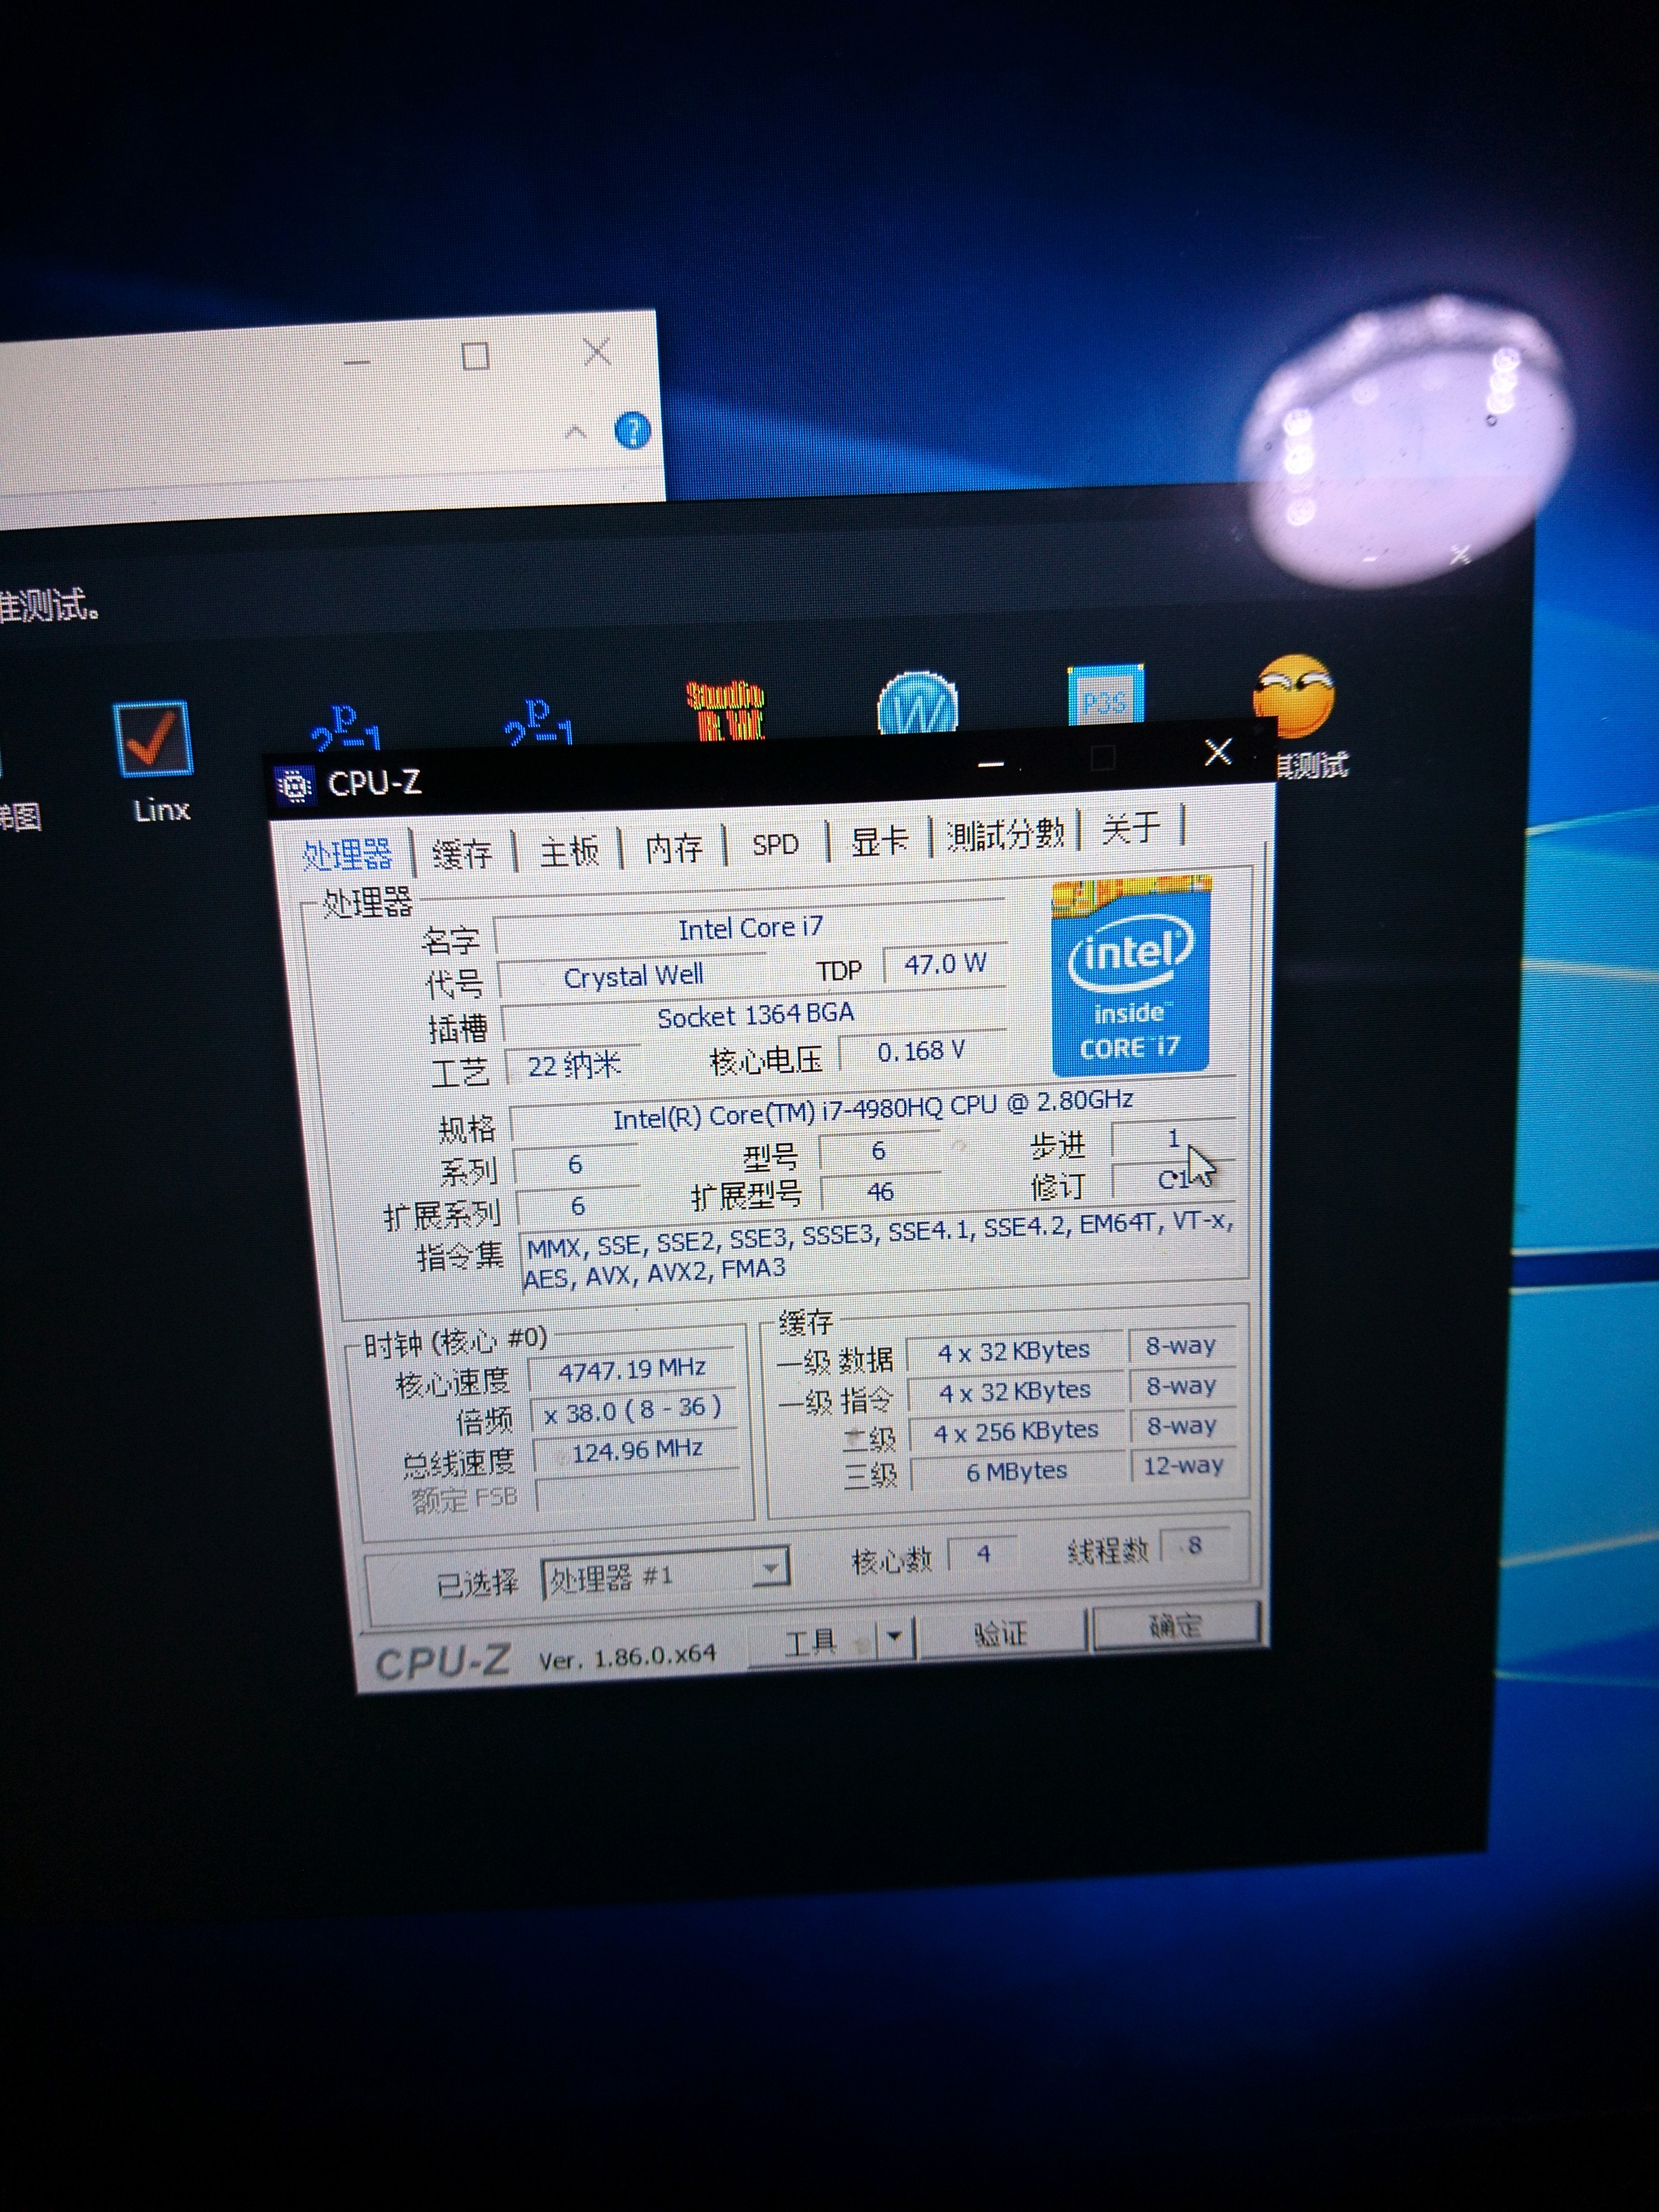
Task: Click the 一级 指令 4 x 32 KBytes value
Action: (1014, 1391)
